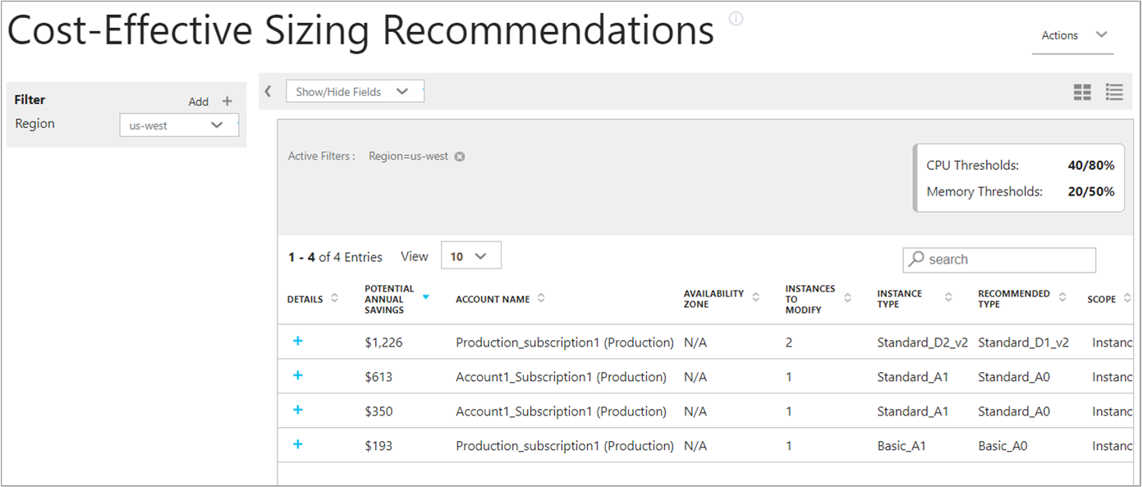
Task: Click Standard_A1 in the $350 row
Action: [x=913, y=411]
